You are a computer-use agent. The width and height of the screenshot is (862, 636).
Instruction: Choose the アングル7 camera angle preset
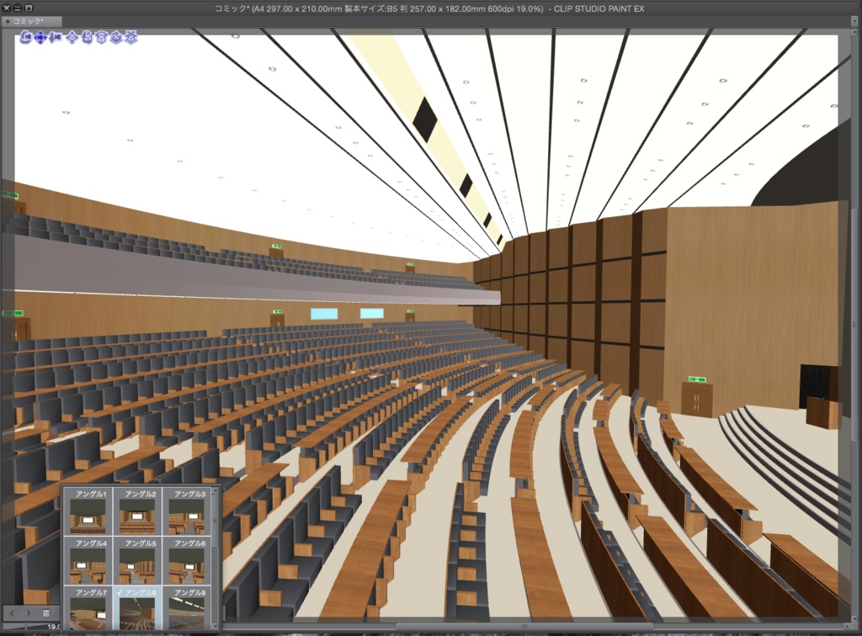pyautogui.click(x=88, y=608)
